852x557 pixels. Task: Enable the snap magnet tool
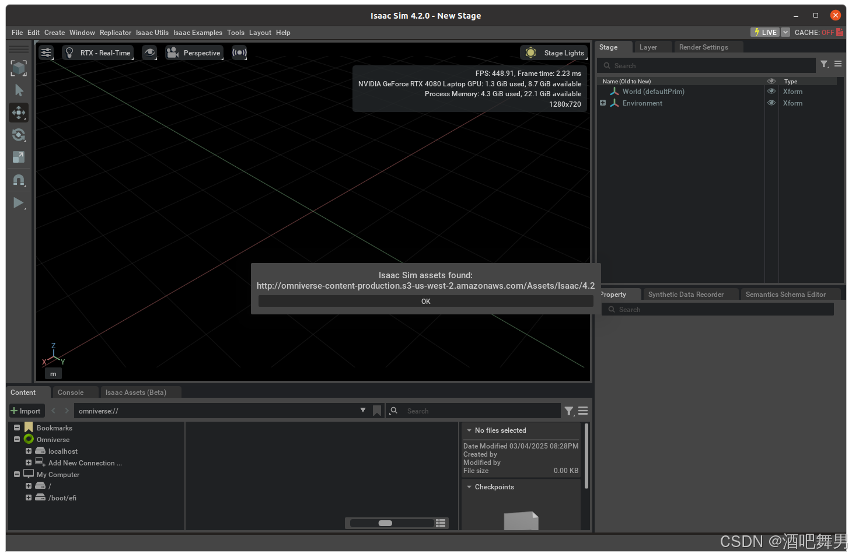(19, 180)
